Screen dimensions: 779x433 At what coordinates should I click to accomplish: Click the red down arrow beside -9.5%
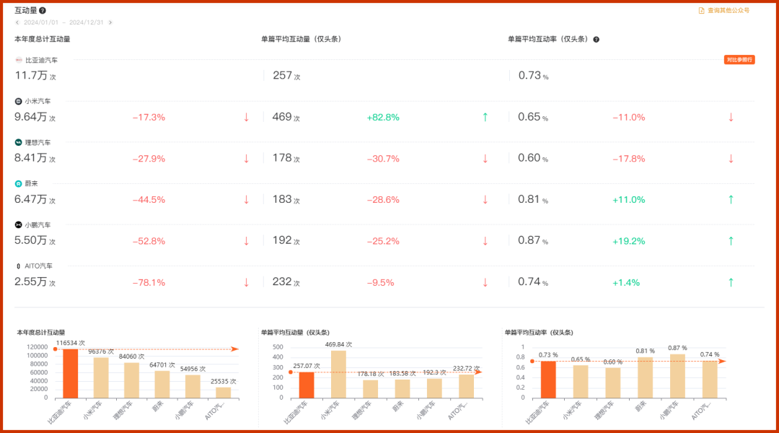485,282
